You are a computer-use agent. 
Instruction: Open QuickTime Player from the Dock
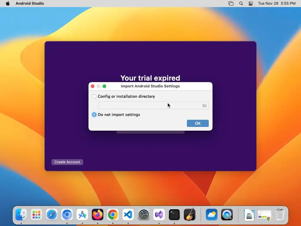[x=227, y=215]
